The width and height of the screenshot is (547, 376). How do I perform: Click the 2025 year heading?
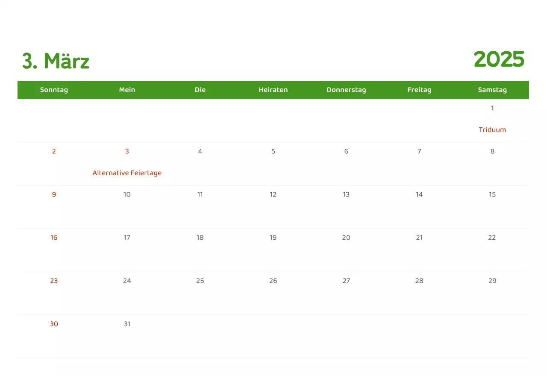pos(499,59)
